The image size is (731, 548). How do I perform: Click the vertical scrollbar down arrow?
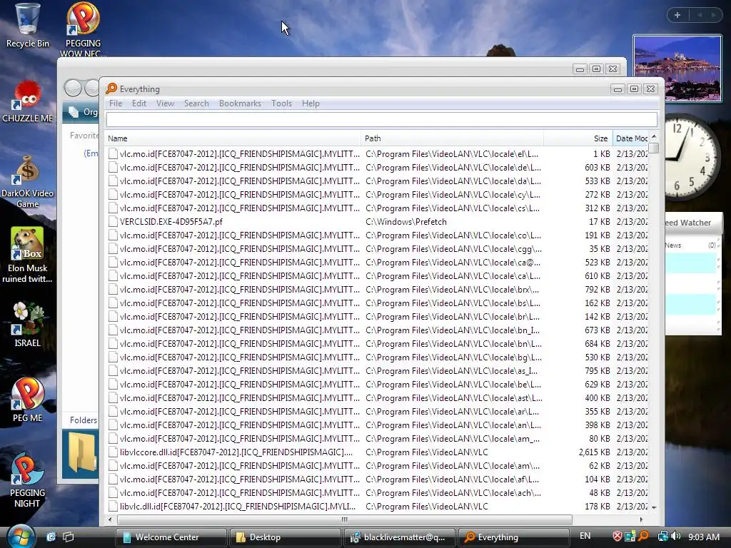(654, 507)
